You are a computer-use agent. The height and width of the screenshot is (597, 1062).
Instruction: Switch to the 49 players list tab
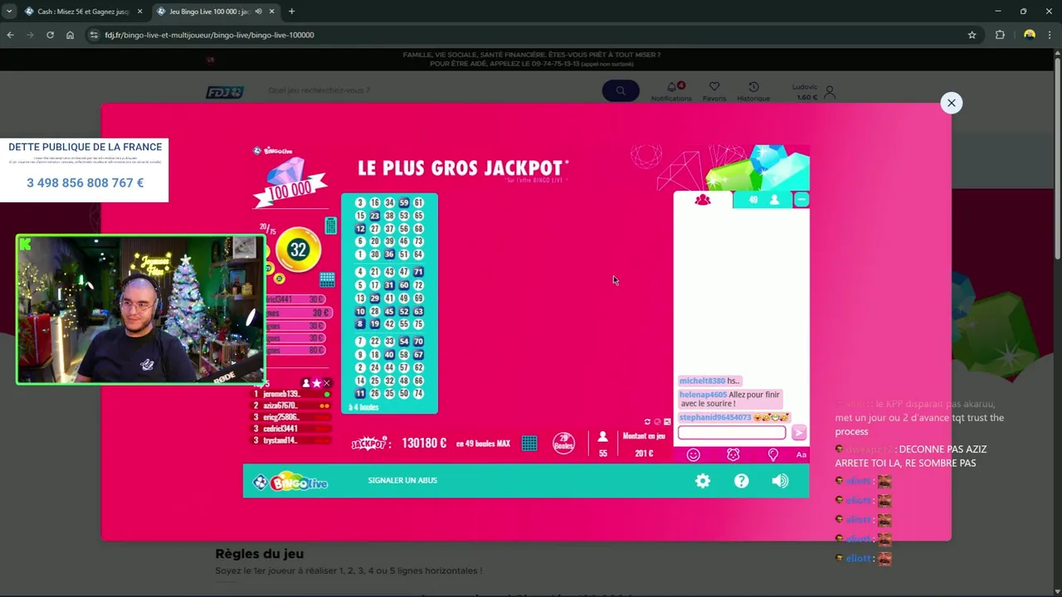[x=762, y=200]
